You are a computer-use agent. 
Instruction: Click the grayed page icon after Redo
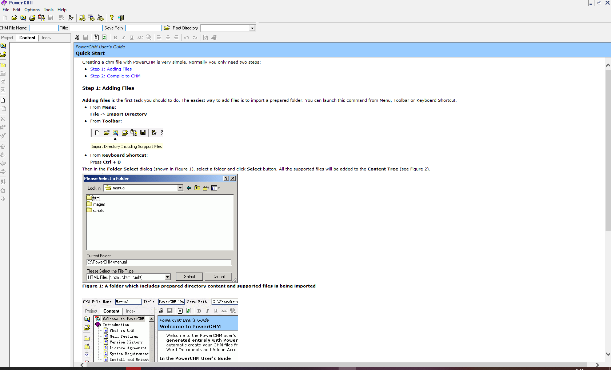click(205, 37)
